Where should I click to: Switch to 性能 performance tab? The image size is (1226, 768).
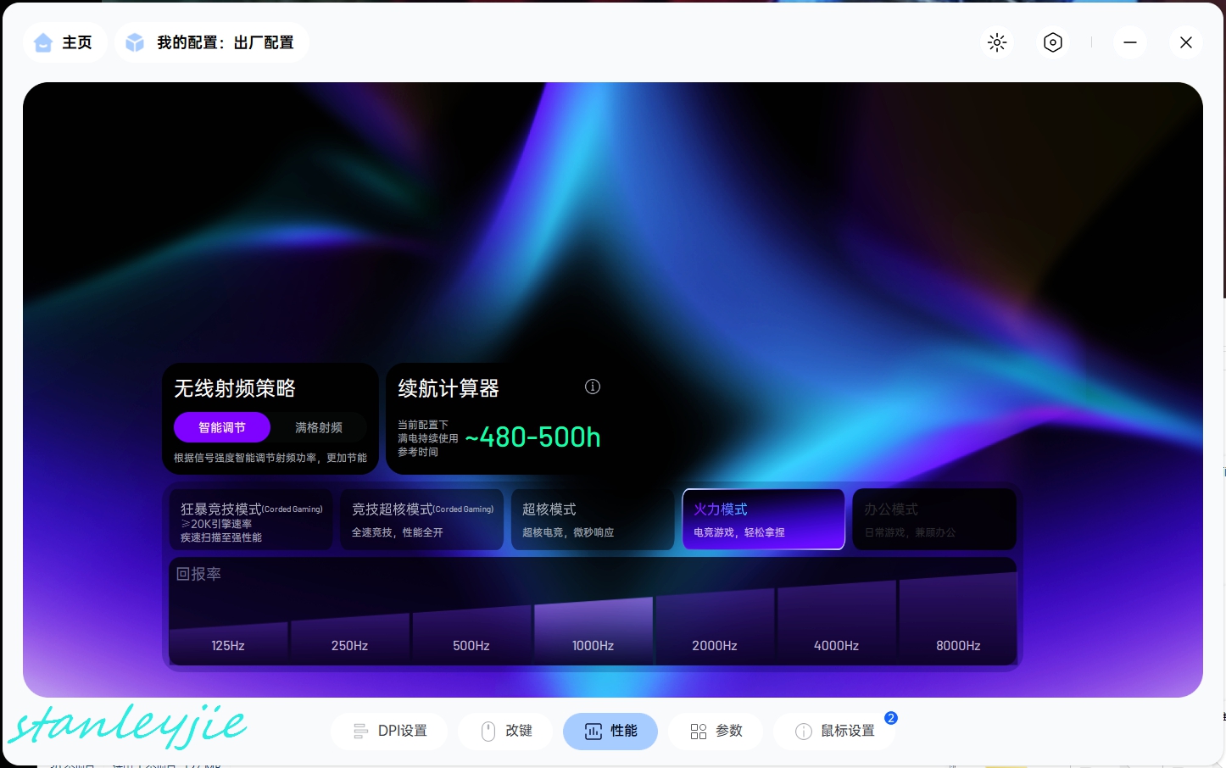tap(610, 731)
